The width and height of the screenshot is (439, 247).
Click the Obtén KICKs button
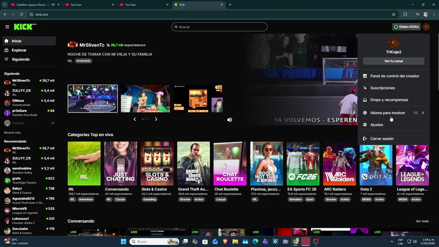coord(406,27)
